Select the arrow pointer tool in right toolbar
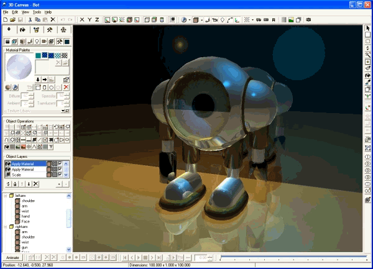The height and width of the screenshot is (269, 373). click(x=368, y=29)
